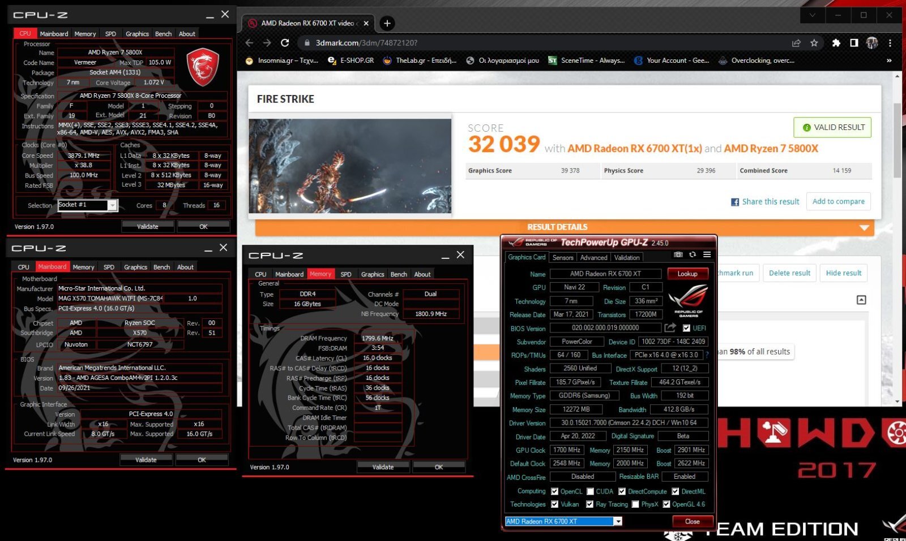This screenshot has height=541, width=906.
Task: View site information via the padlock icon
Action: [306, 43]
